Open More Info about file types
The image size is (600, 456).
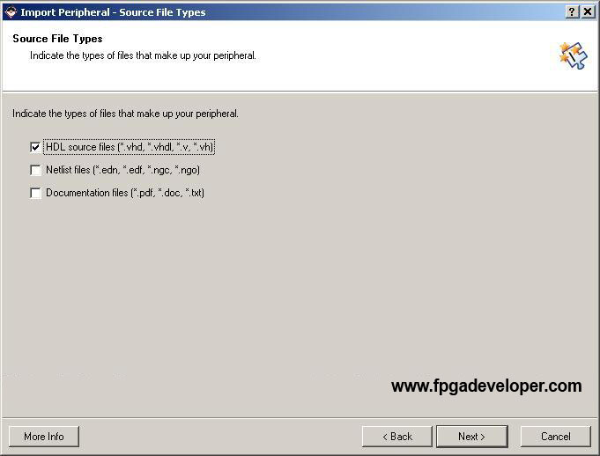click(x=44, y=437)
